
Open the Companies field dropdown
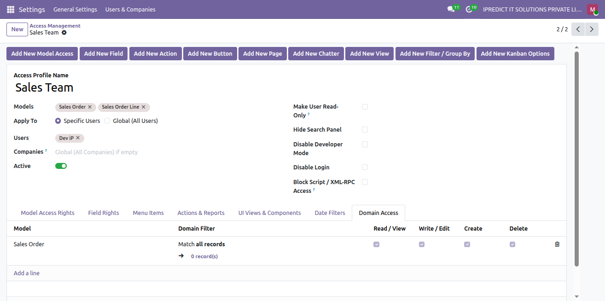[x=166, y=152]
